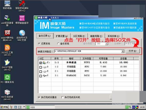Check the D: partition checkbox
The image size is (146, 110).
40,67
